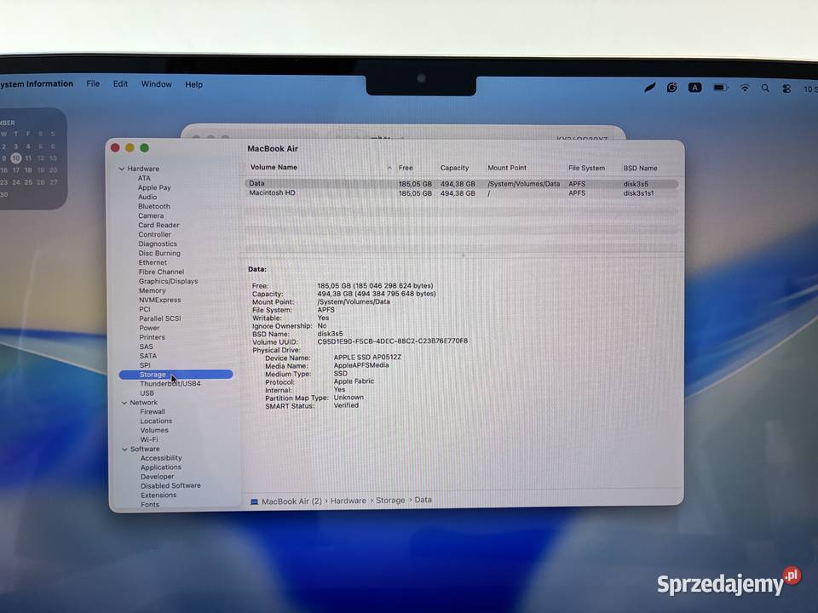This screenshot has width=818, height=613.
Task: Collapse the Hardware section
Action: [x=122, y=169]
